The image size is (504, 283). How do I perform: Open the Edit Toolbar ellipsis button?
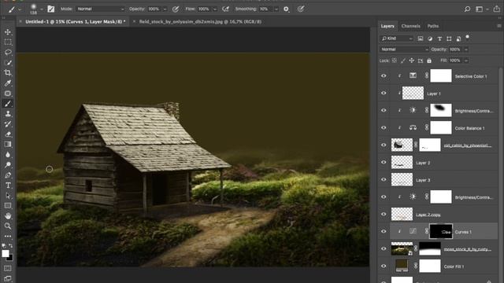(x=8, y=236)
